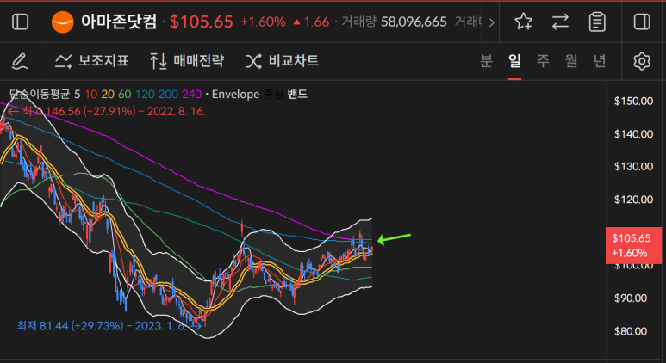The image size is (666, 363).
Task: Select the 120-period moving average label
Action: point(146,94)
